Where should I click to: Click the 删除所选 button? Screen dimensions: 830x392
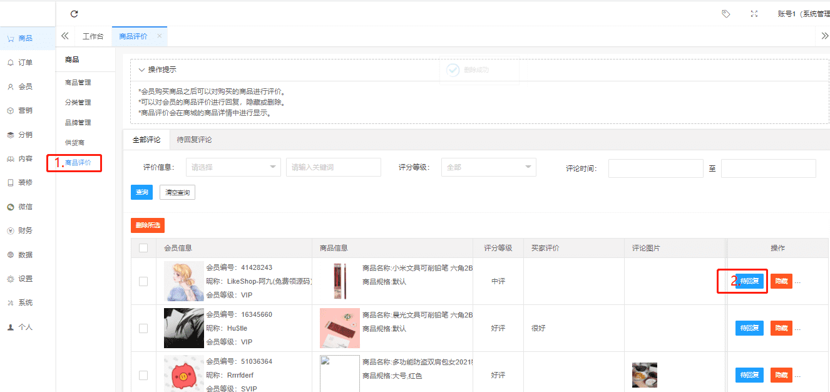point(147,225)
